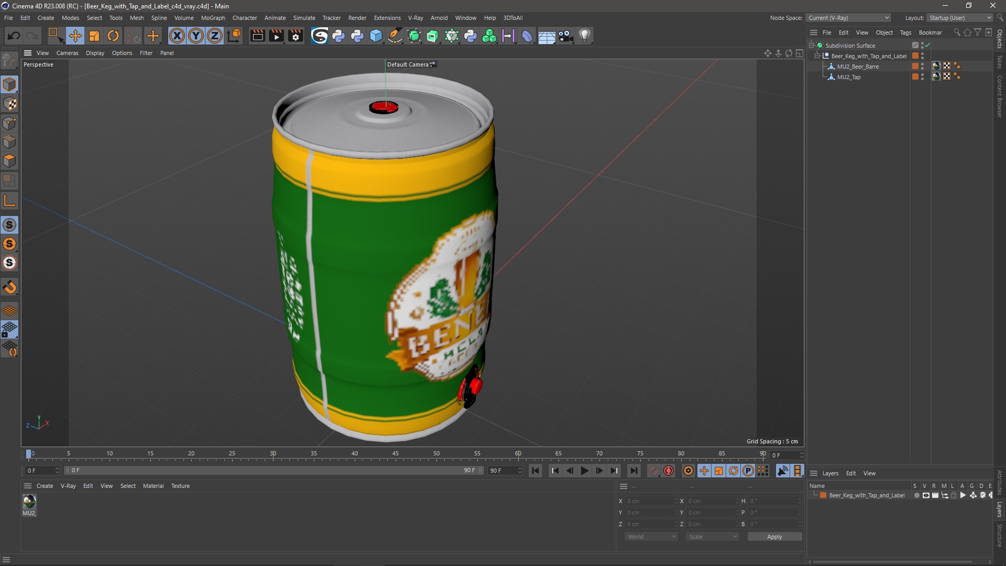
Task: Select the Live Selection tool
Action: pos(55,36)
